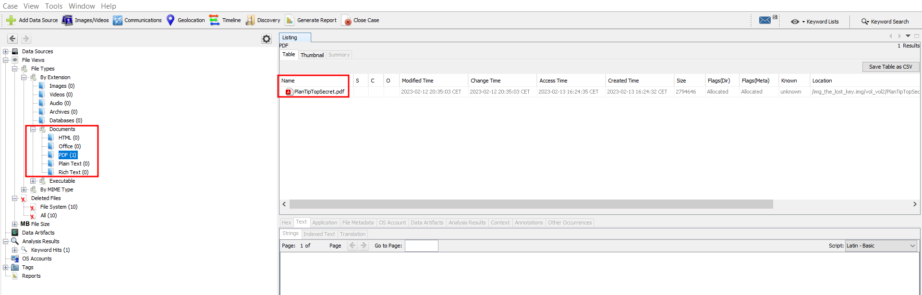Screen dimensions: 922x295
Task: Select deleted File System (10) node
Action: tap(59, 207)
